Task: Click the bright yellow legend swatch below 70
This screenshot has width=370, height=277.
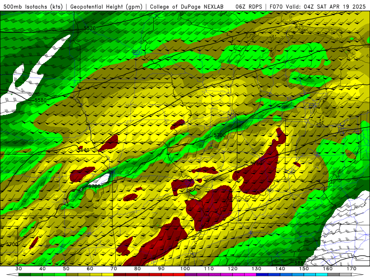Action: coord(108,275)
